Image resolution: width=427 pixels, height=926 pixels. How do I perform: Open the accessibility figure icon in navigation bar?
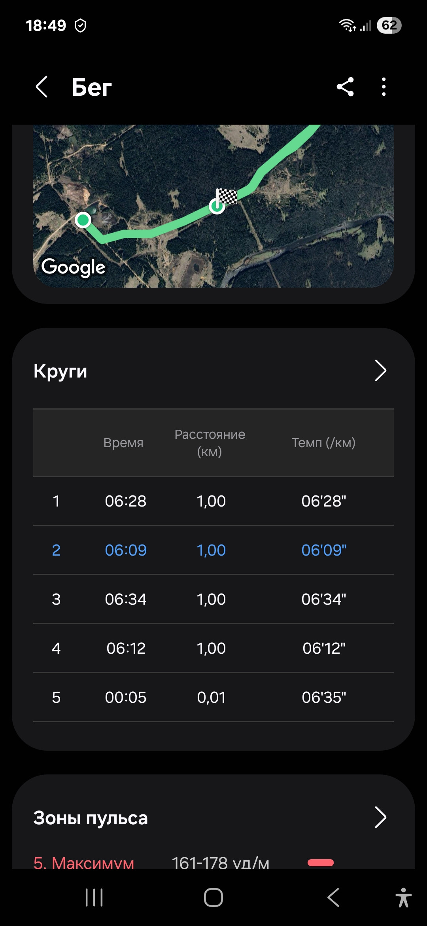coord(403,897)
